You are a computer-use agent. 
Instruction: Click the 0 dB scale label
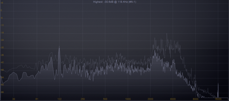click(x=1, y=11)
